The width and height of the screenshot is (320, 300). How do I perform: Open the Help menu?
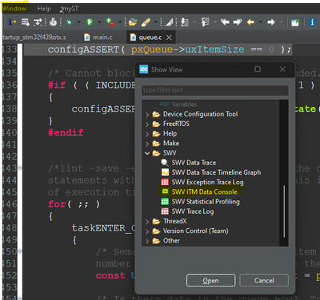click(44, 9)
